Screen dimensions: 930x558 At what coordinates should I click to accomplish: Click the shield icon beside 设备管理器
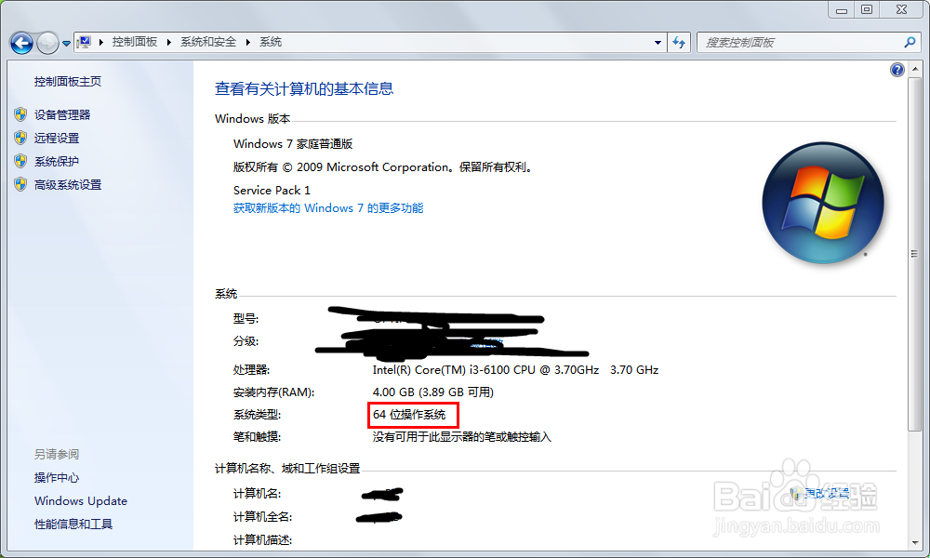click(20, 114)
